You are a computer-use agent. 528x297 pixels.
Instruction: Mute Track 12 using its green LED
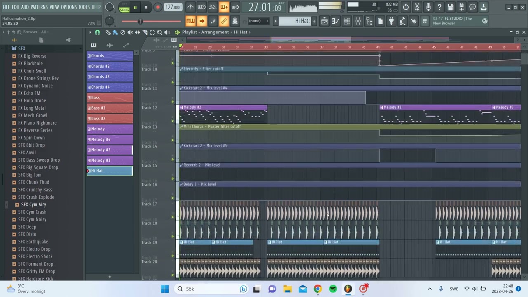[173, 121]
